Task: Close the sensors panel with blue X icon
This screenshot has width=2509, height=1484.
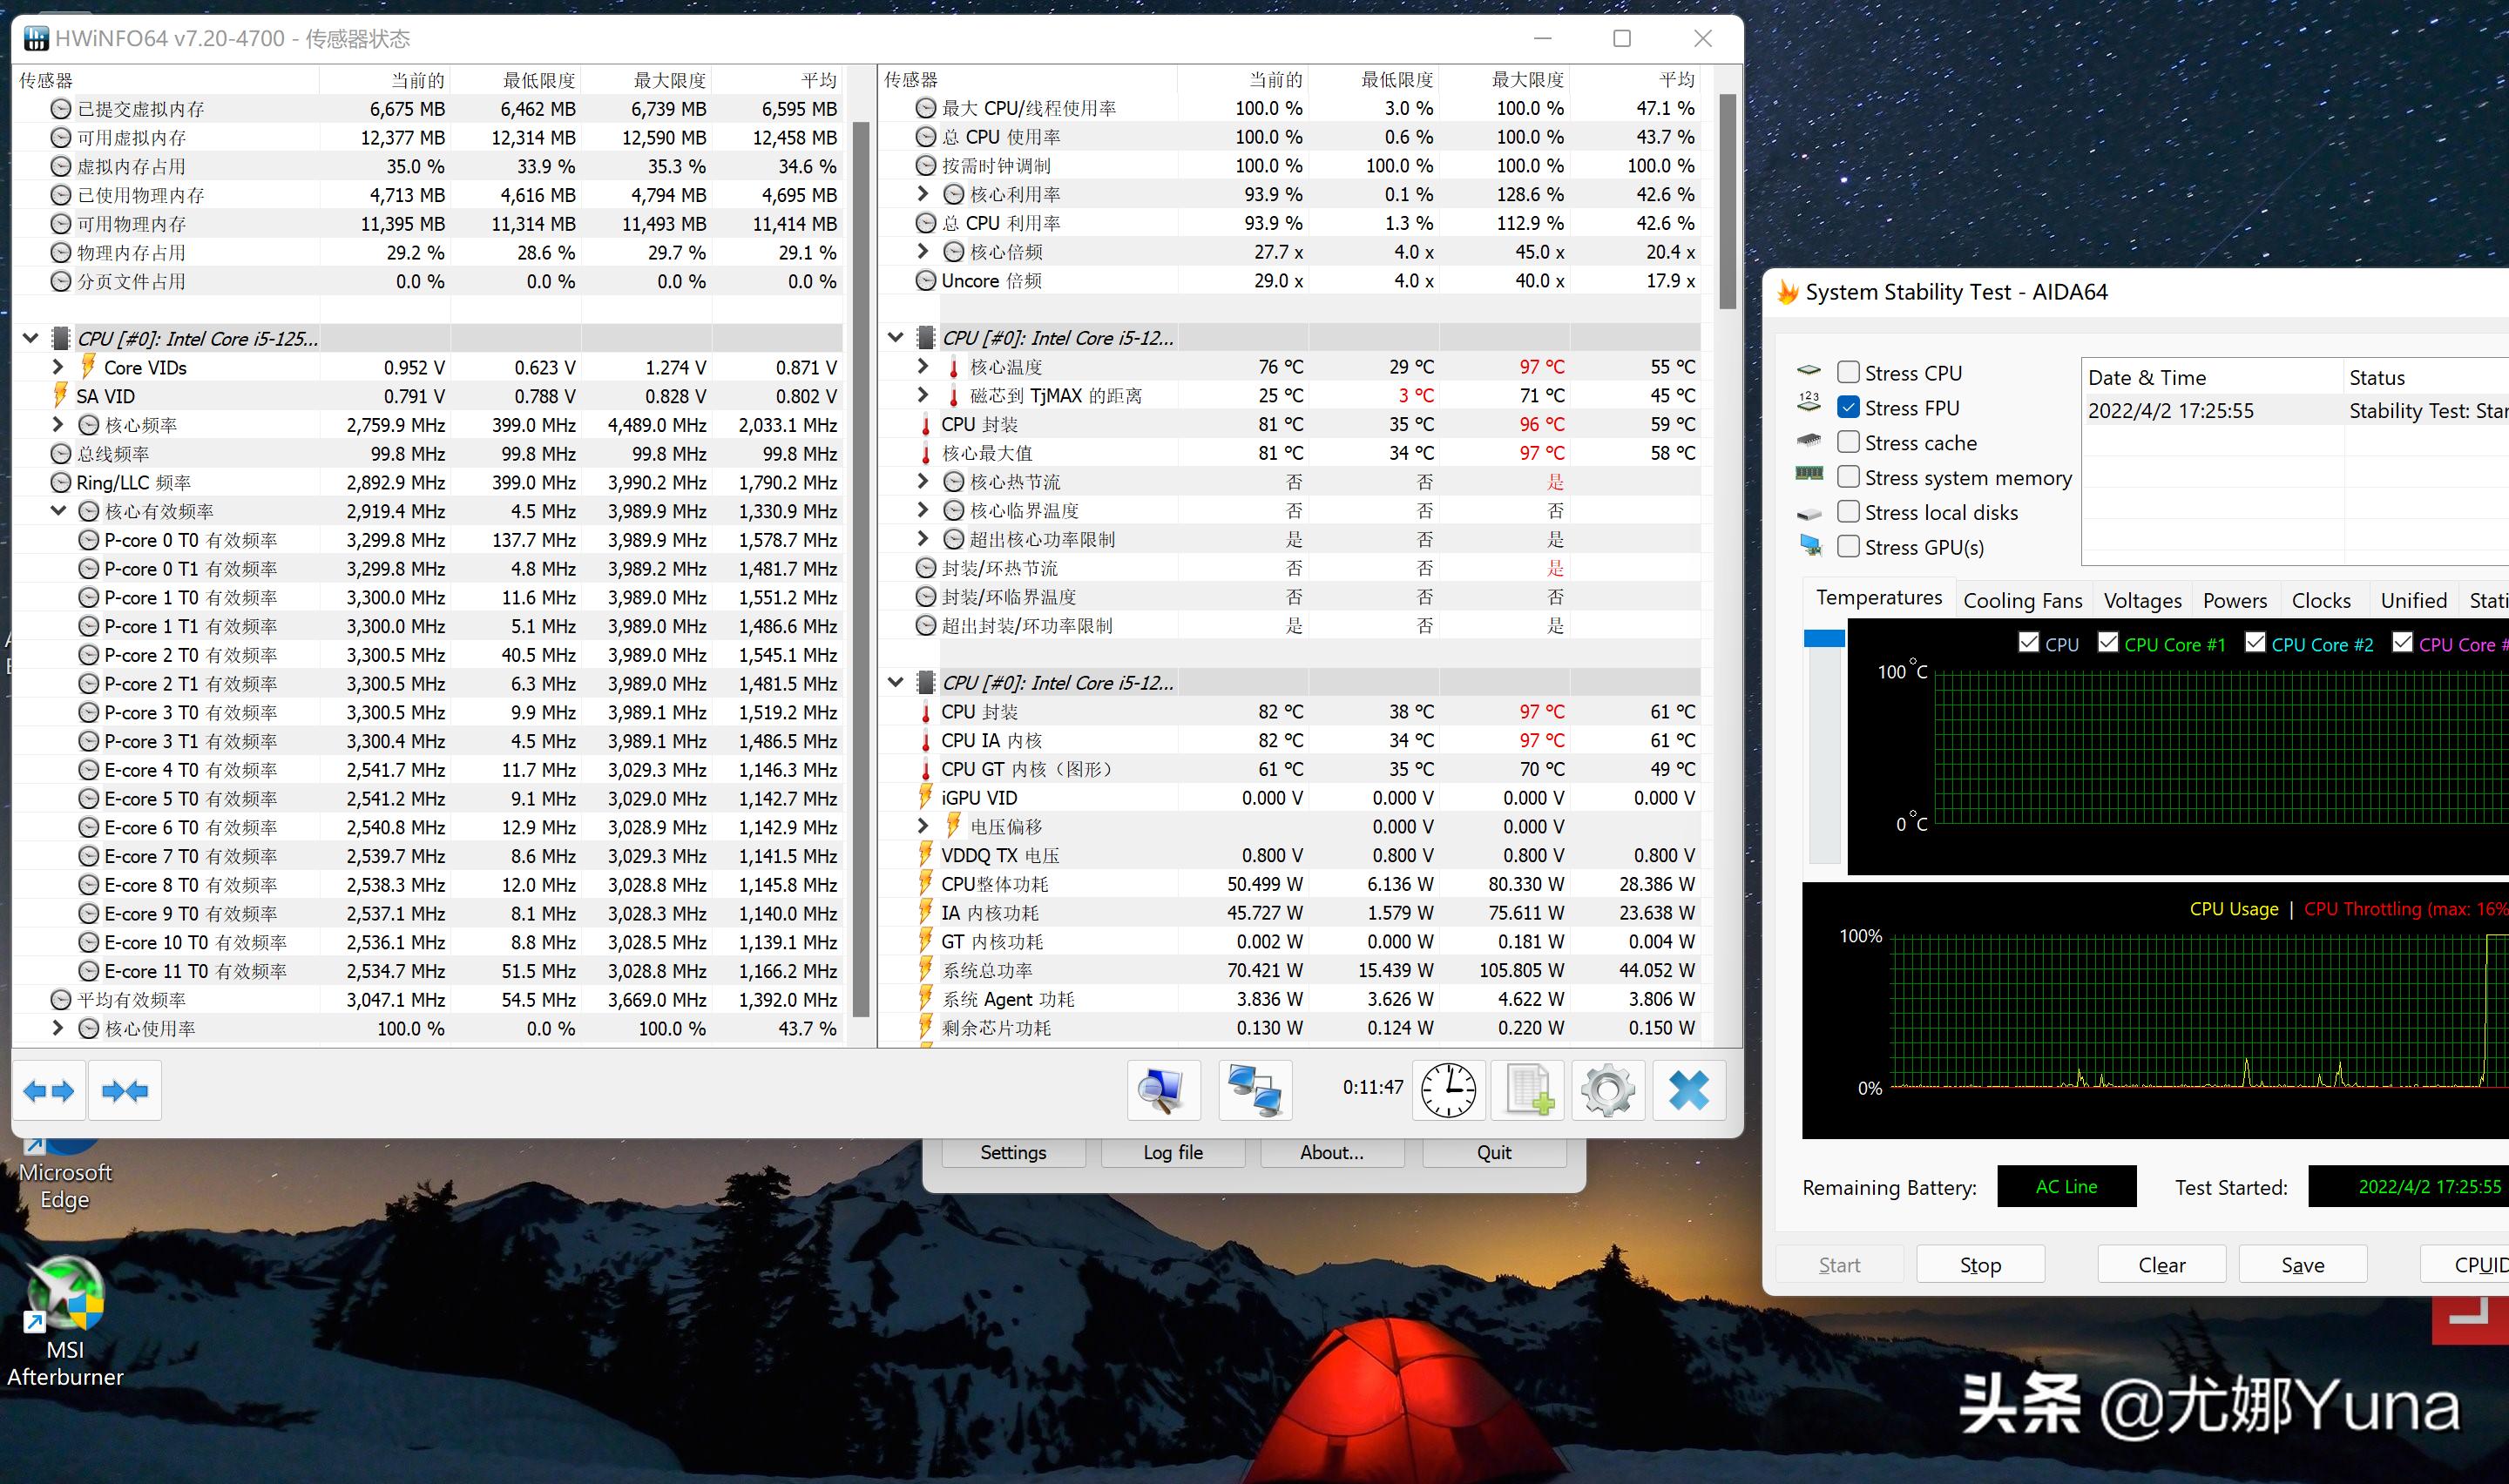Action: tap(1689, 1090)
